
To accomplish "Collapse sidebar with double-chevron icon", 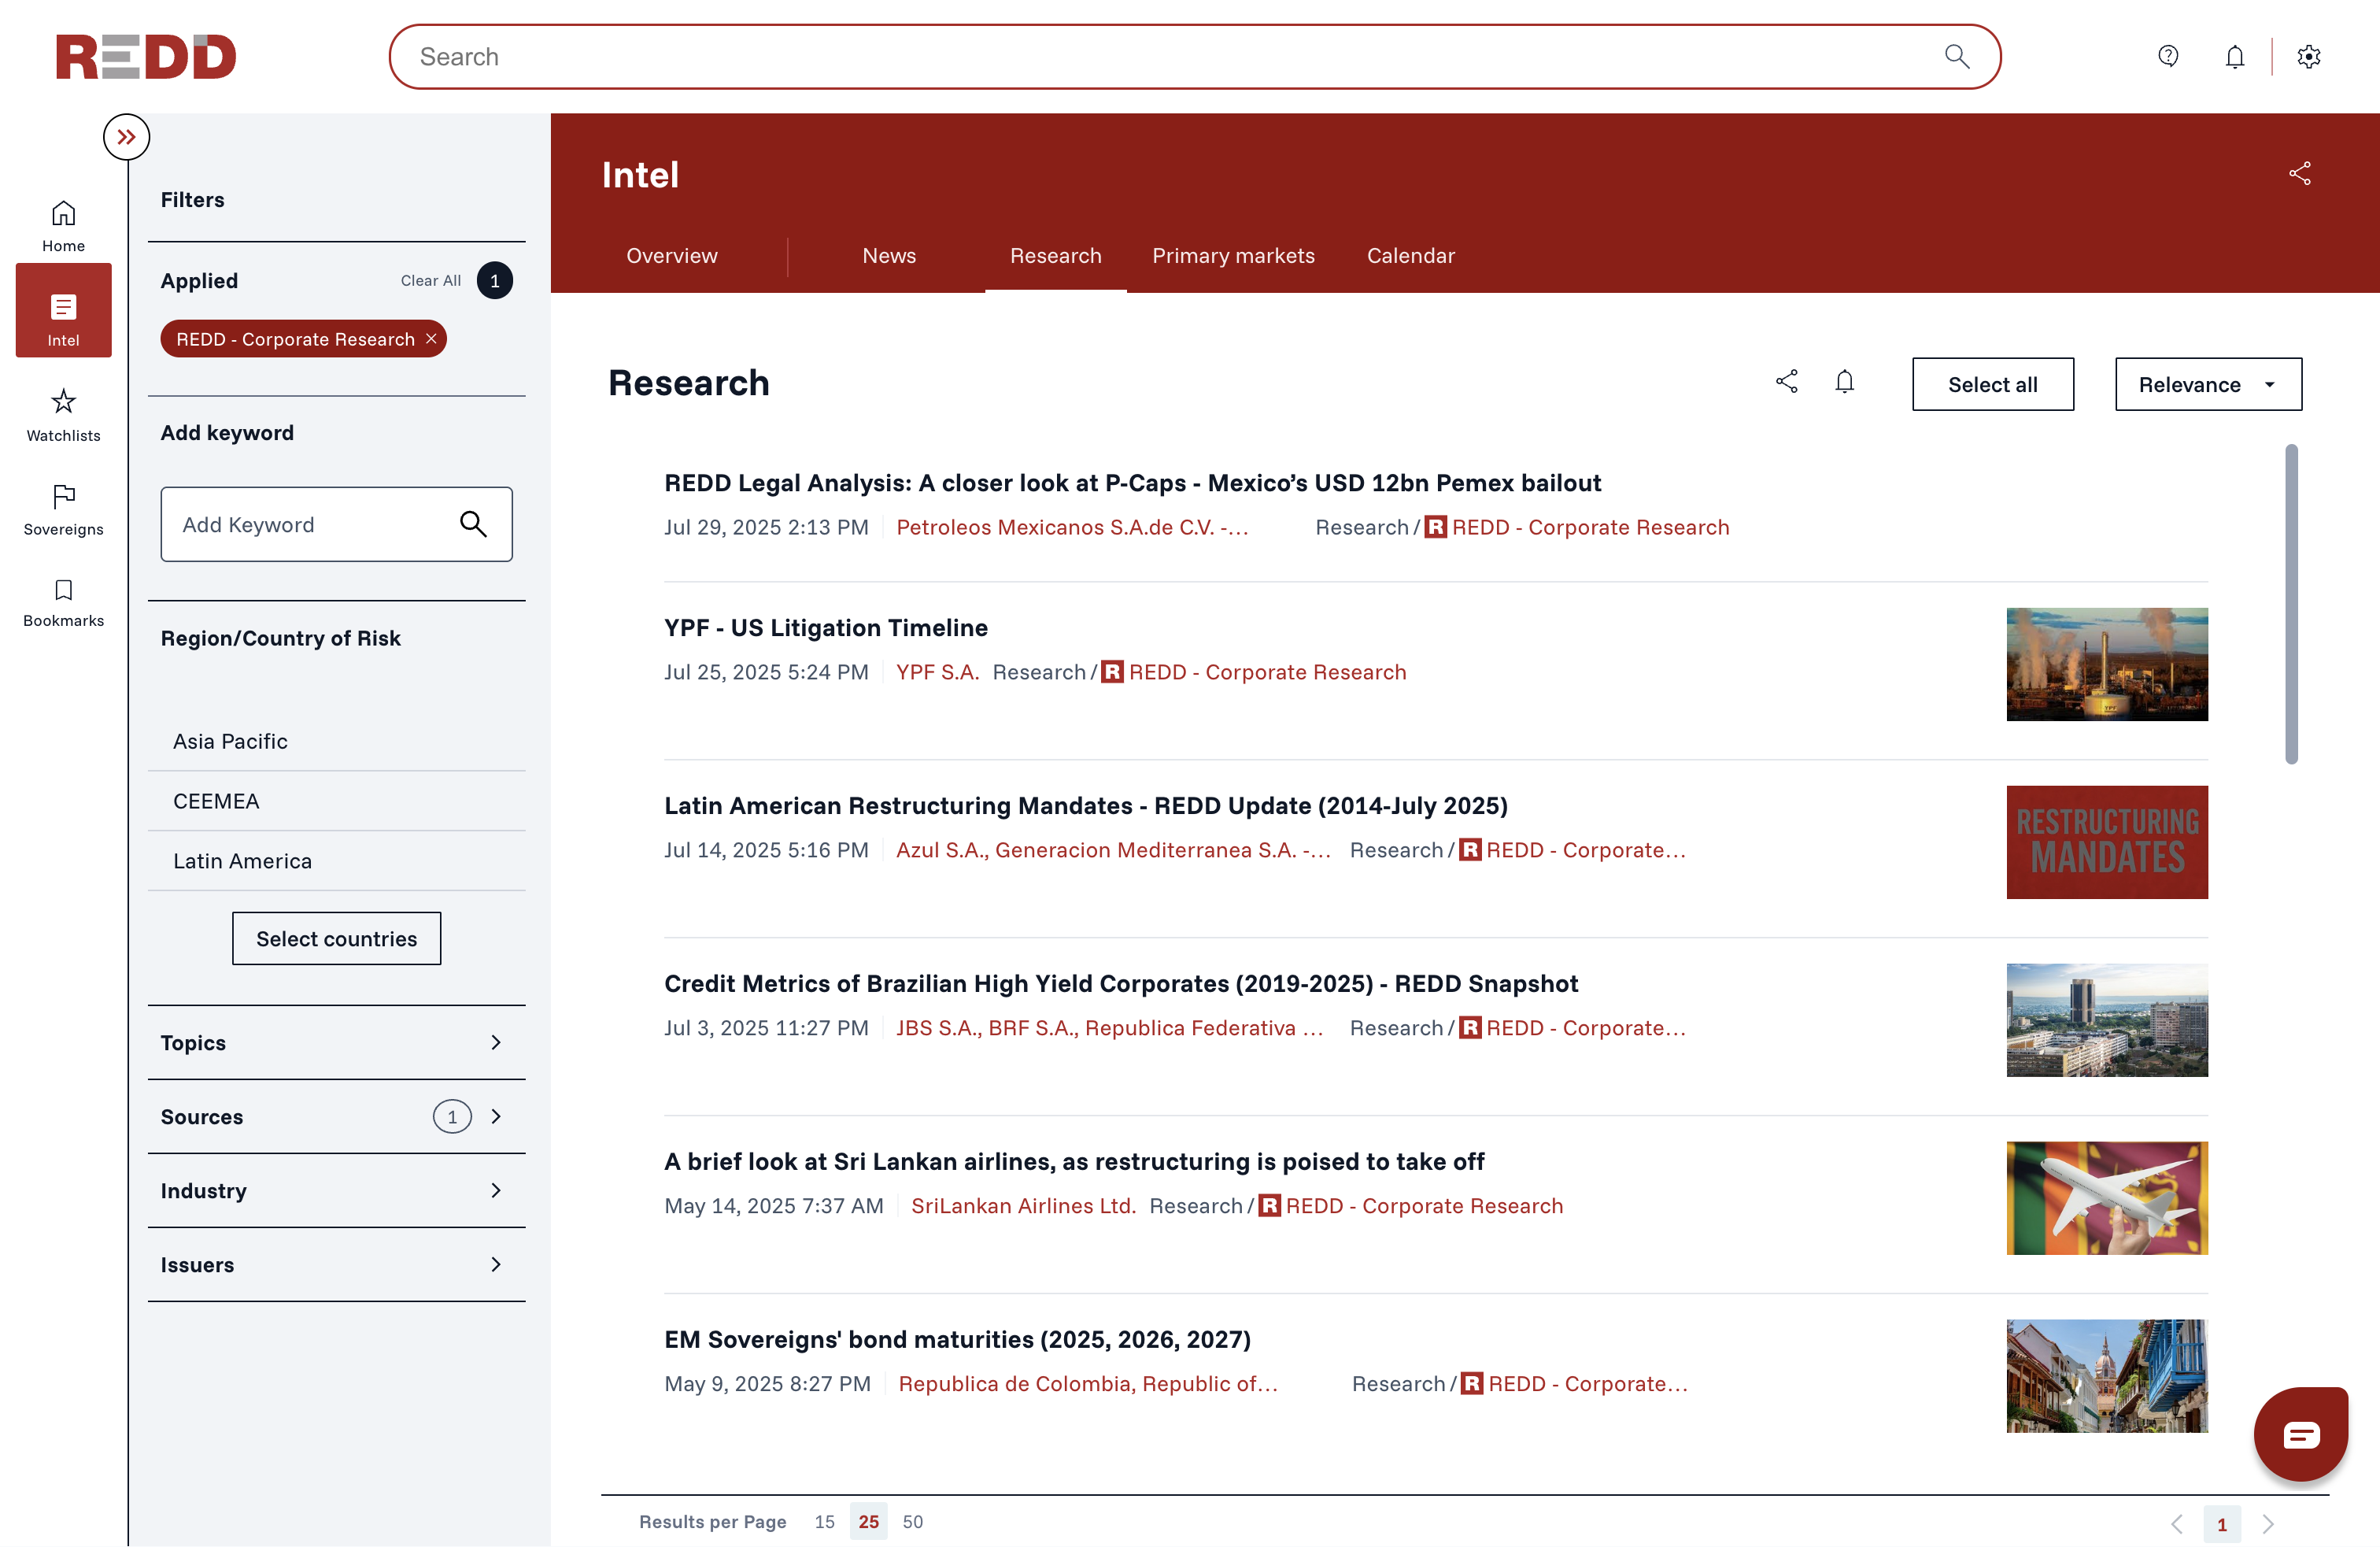I will [x=126, y=137].
